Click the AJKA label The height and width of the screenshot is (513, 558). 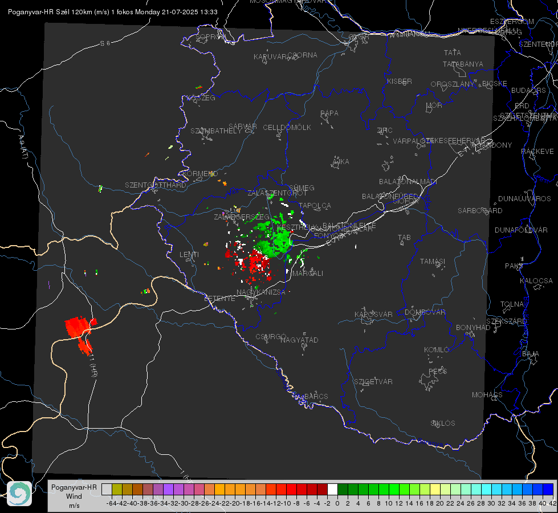pos(340,162)
